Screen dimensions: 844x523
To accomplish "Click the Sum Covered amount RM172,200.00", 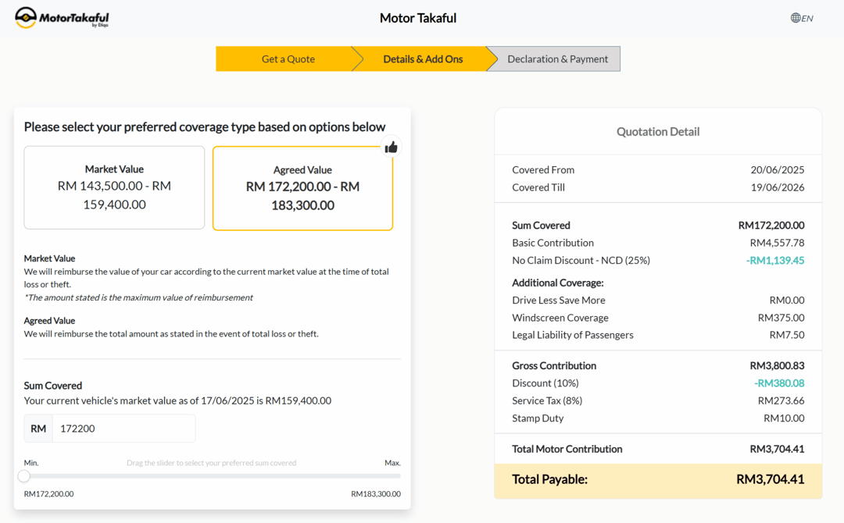I will tap(771, 226).
